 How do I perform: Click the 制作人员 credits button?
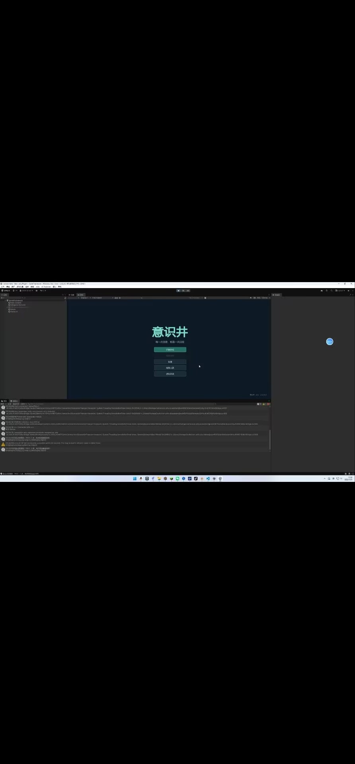(x=170, y=368)
